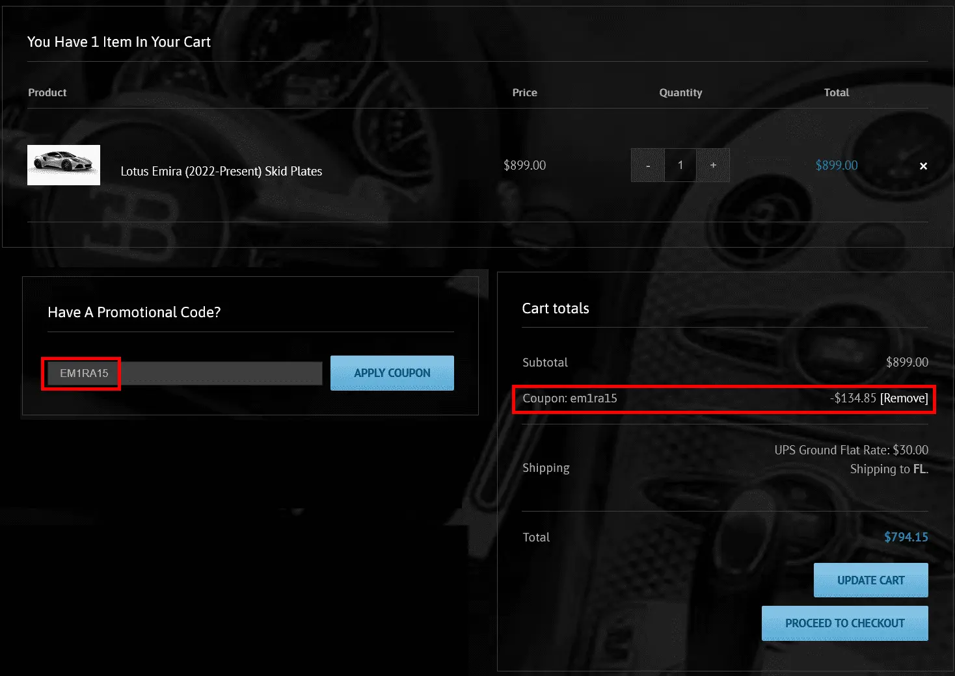Click the $794.15 order total amount
This screenshot has width=955, height=676.
point(906,537)
